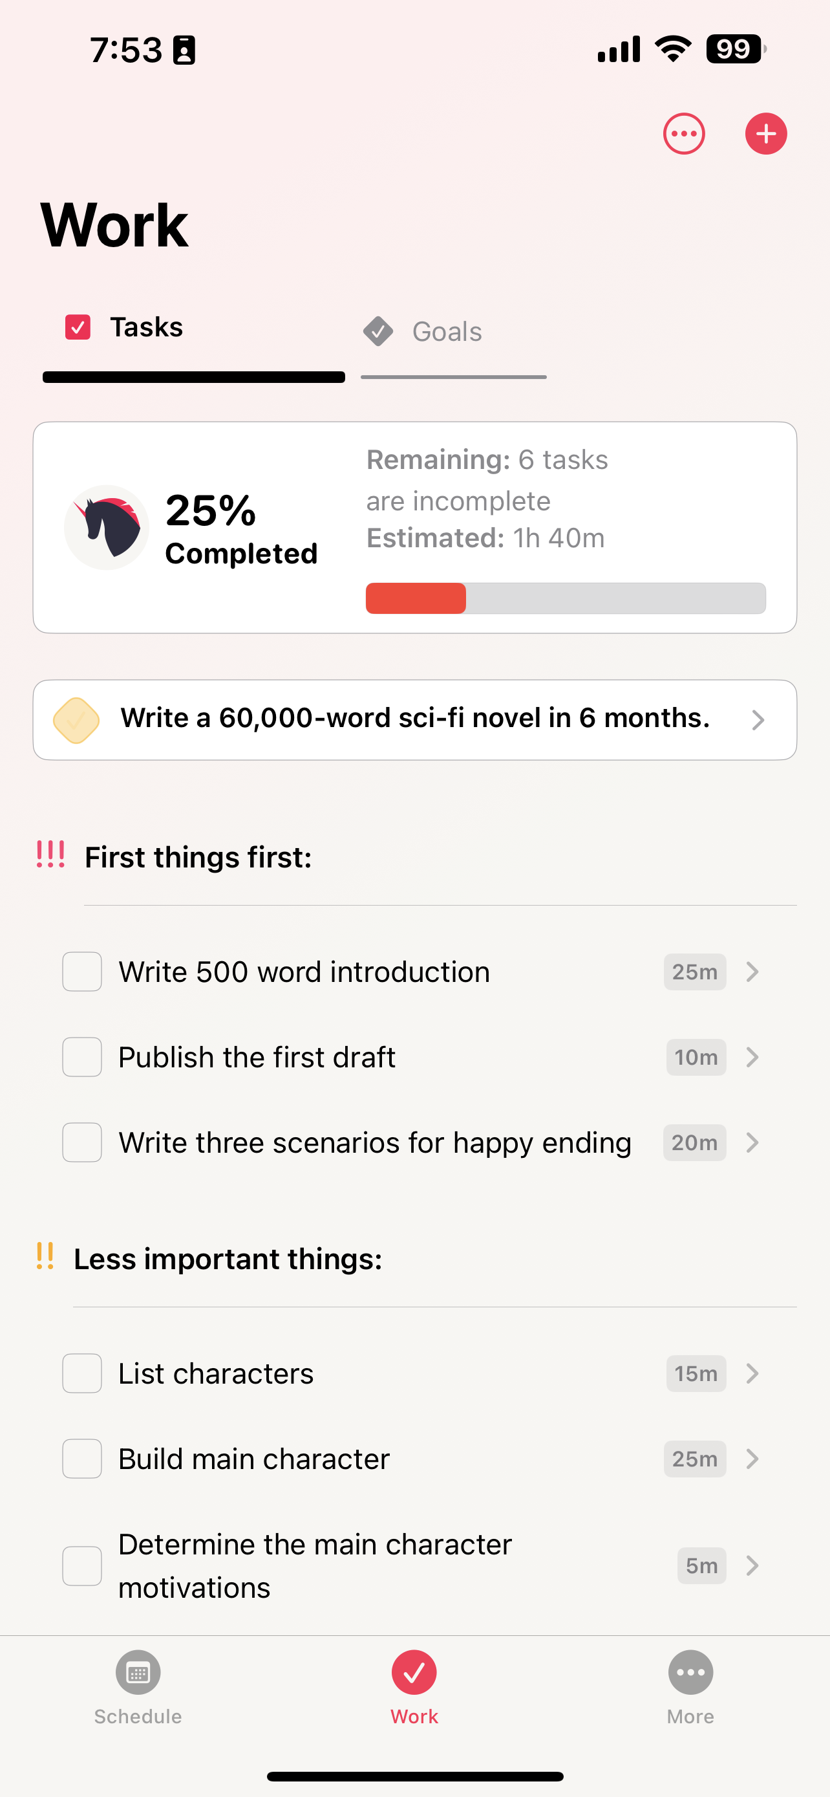Tick the List characters checkbox
Image resolution: width=830 pixels, height=1797 pixels.
(82, 1373)
